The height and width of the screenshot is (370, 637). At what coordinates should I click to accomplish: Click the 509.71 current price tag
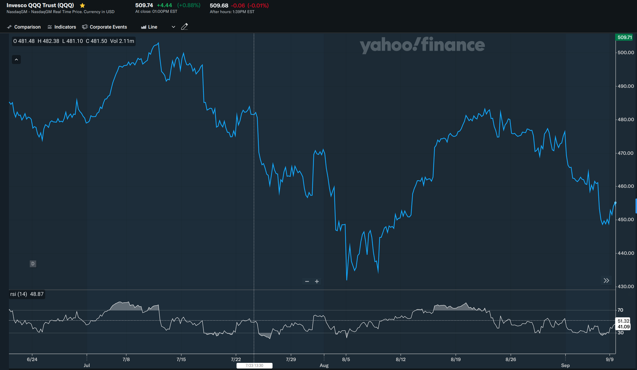pyautogui.click(x=625, y=37)
